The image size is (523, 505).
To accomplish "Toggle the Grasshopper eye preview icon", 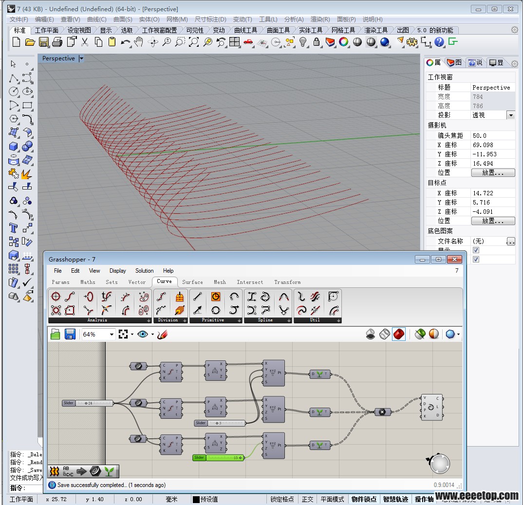I will [x=143, y=334].
